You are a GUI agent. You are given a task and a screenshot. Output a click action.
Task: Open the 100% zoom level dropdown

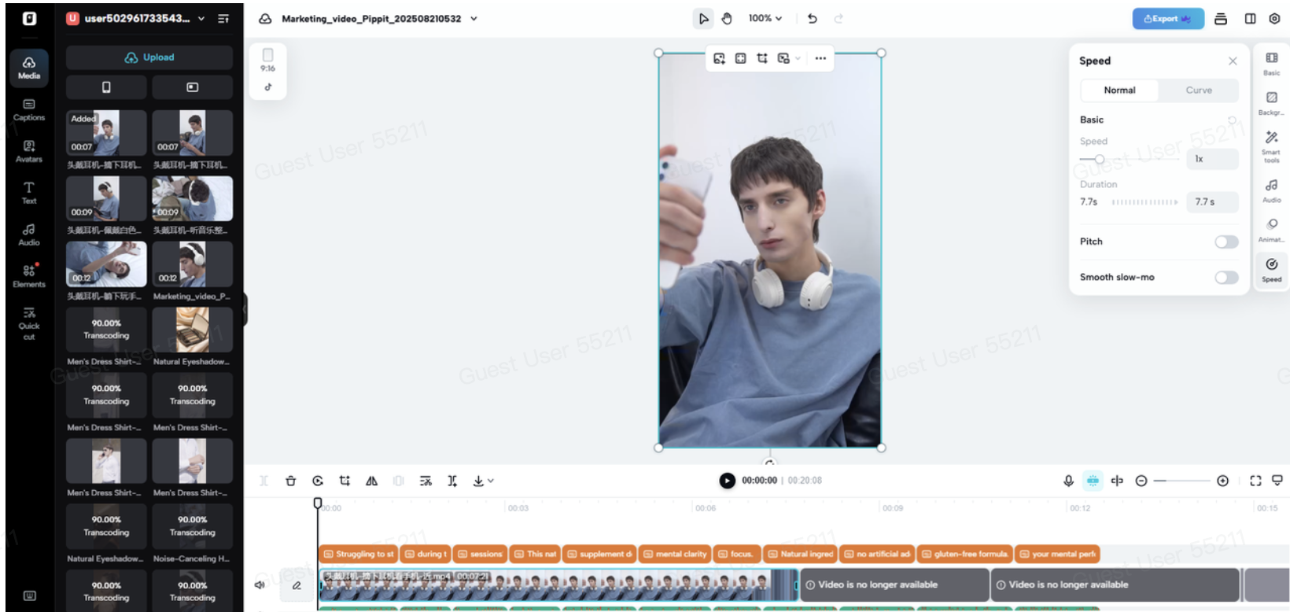pyautogui.click(x=765, y=18)
